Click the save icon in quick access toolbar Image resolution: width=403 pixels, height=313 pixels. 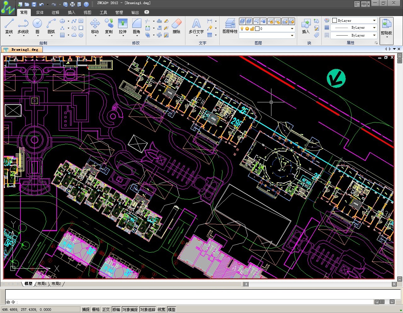(x=34, y=4)
